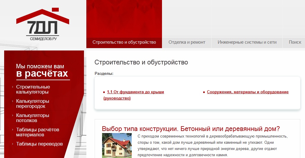Open Строительные калькуляторы in the sidebar
This screenshot has width=305, height=158.
click(x=33, y=89)
